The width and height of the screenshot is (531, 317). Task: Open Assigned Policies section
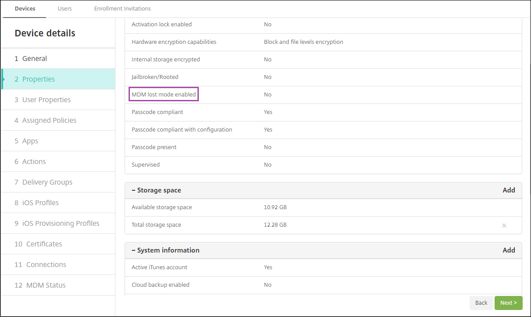[x=49, y=121]
